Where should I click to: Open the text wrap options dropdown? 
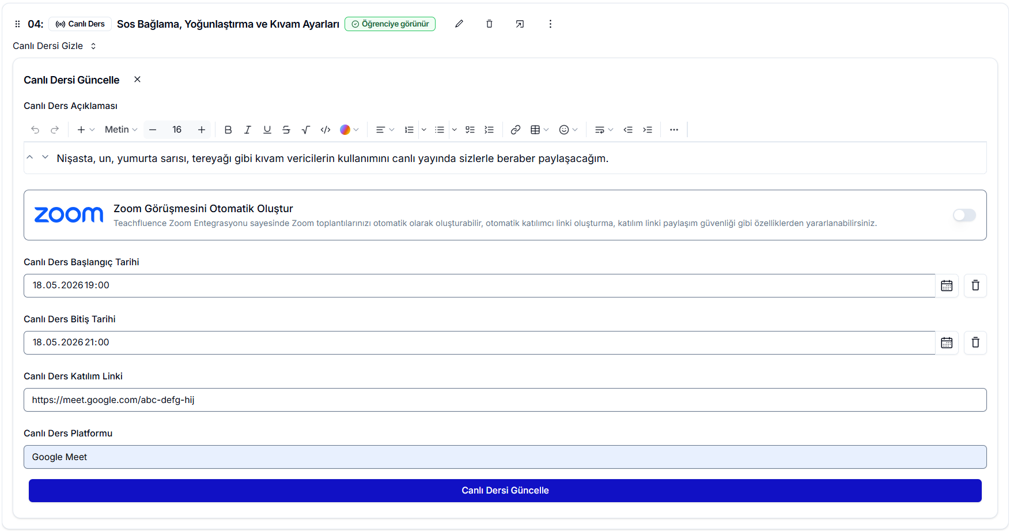tap(604, 130)
